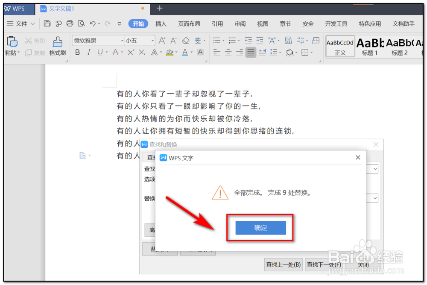Open the 安全 ribbon tab

(x=308, y=24)
